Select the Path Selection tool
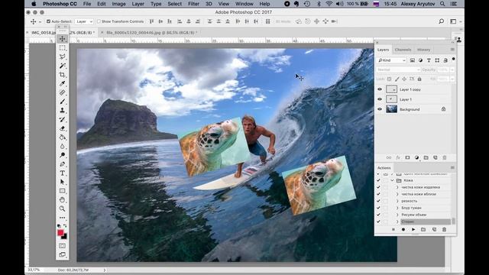 click(63, 182)
